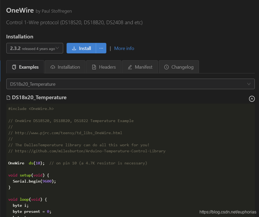
Task: Switch to the Installation tab
Action: [x=65, y=67]
